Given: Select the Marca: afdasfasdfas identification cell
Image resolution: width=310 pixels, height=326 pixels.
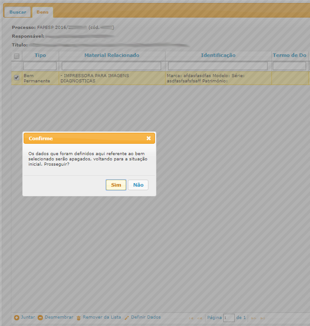Looking at the screenshot, I should (x=218, y=78).
